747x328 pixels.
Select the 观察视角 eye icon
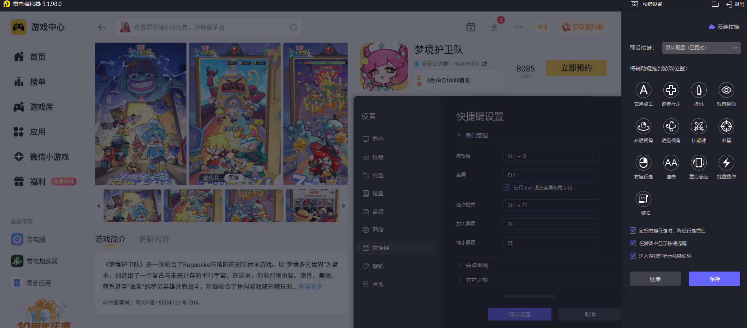tap(726, 90)
